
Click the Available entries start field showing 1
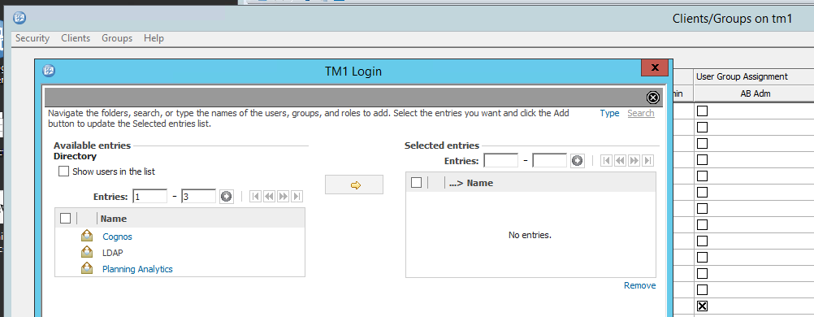(150, 197)
